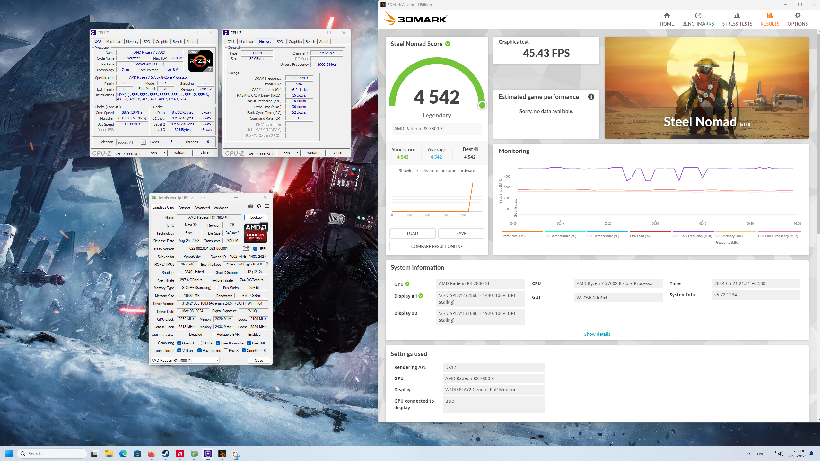Viewport: 820px width, 461px height.
Task: Take a GPU-Z screenshot with camera icon
Action: (251, 206)
